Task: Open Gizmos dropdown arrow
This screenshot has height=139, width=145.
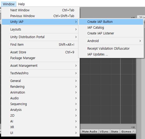Action: (133, 131)
